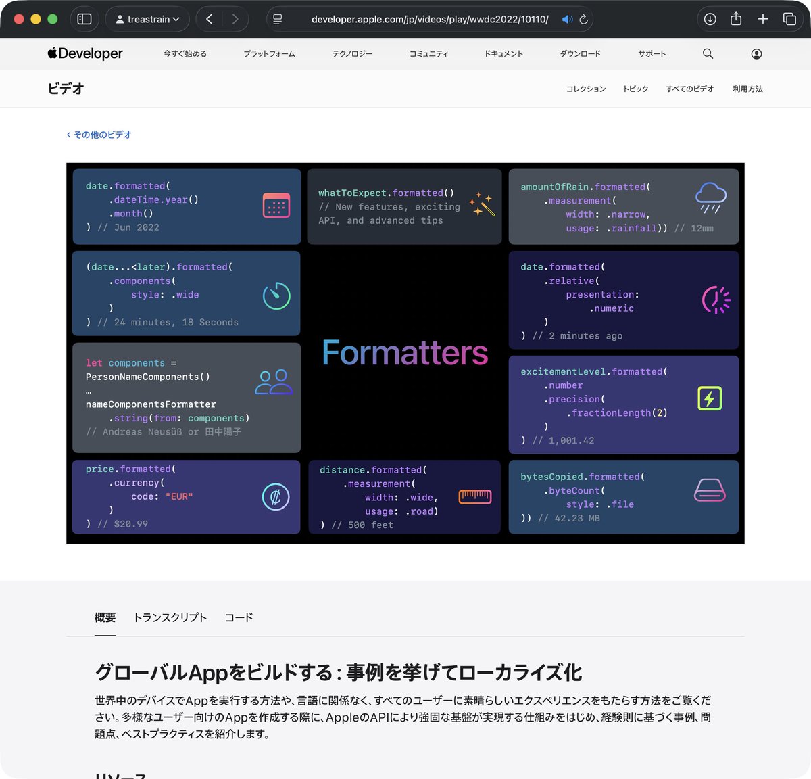Open the サポート menu item
The width and height of the screenshot is (811, 779).
[652, 53]
